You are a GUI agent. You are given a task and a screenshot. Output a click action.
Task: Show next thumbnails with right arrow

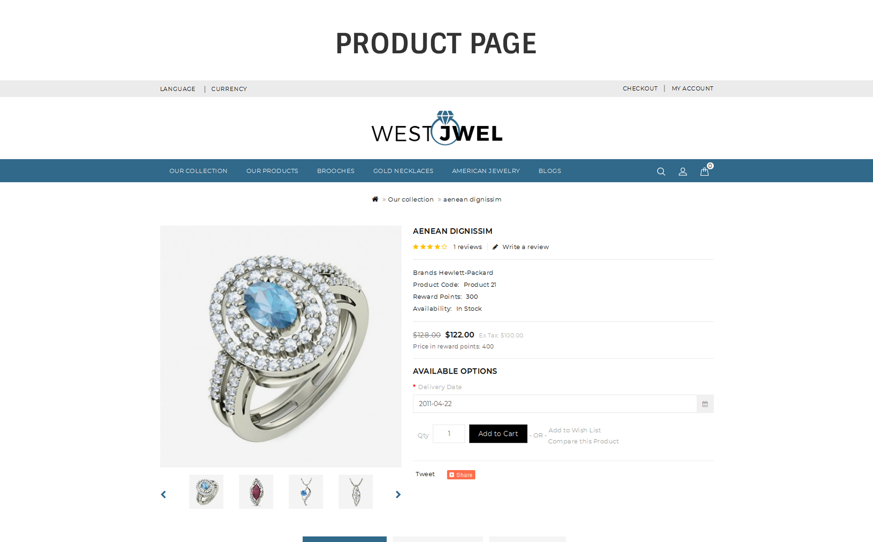coord(398,495)
